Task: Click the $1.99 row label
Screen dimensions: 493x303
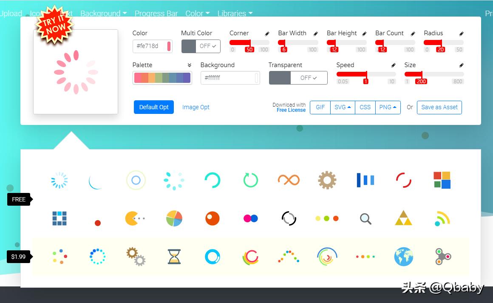Action: click(x=20, y=257)
